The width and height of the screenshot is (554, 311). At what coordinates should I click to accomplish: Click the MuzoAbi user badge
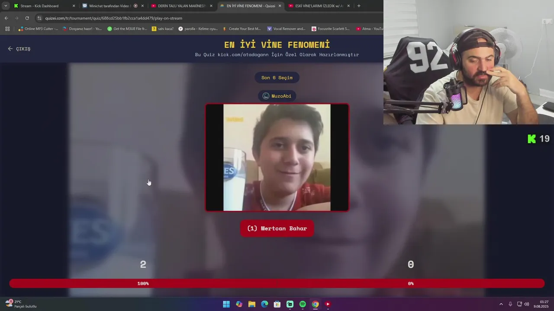point(277,96)
